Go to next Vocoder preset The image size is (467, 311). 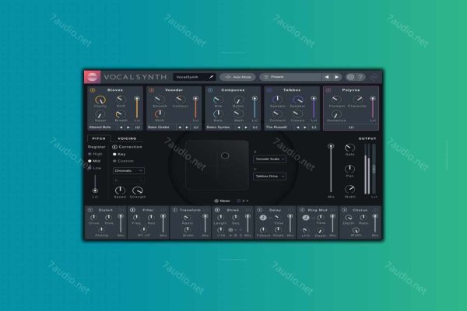coord(187,128)
